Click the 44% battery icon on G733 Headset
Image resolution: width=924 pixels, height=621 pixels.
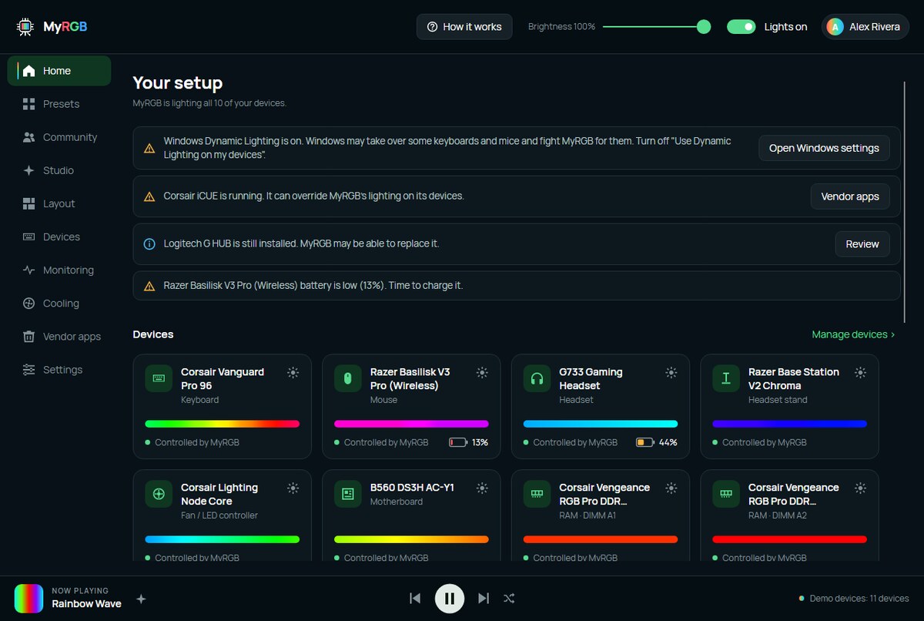(x=645, y=443)
